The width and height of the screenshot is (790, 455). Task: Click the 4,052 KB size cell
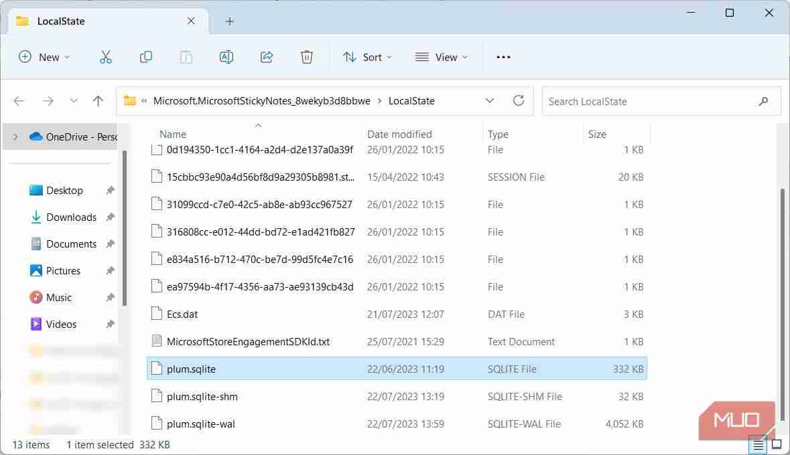624,424
